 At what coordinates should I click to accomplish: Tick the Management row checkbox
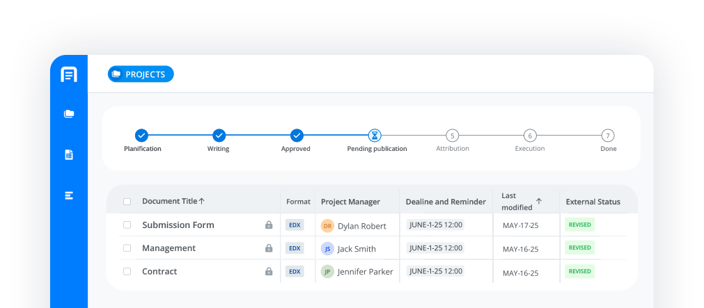click(127, 248)
